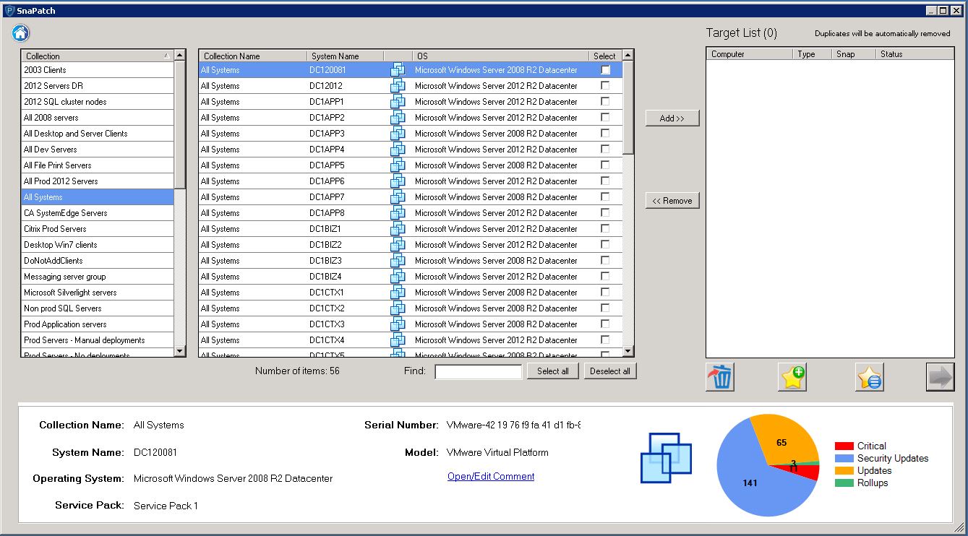Click the system icon for DC1CTX3

point(398,324)
